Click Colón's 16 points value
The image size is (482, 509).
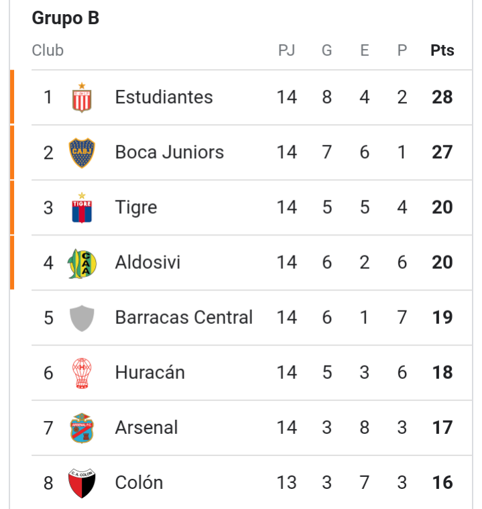pos(442,482)
